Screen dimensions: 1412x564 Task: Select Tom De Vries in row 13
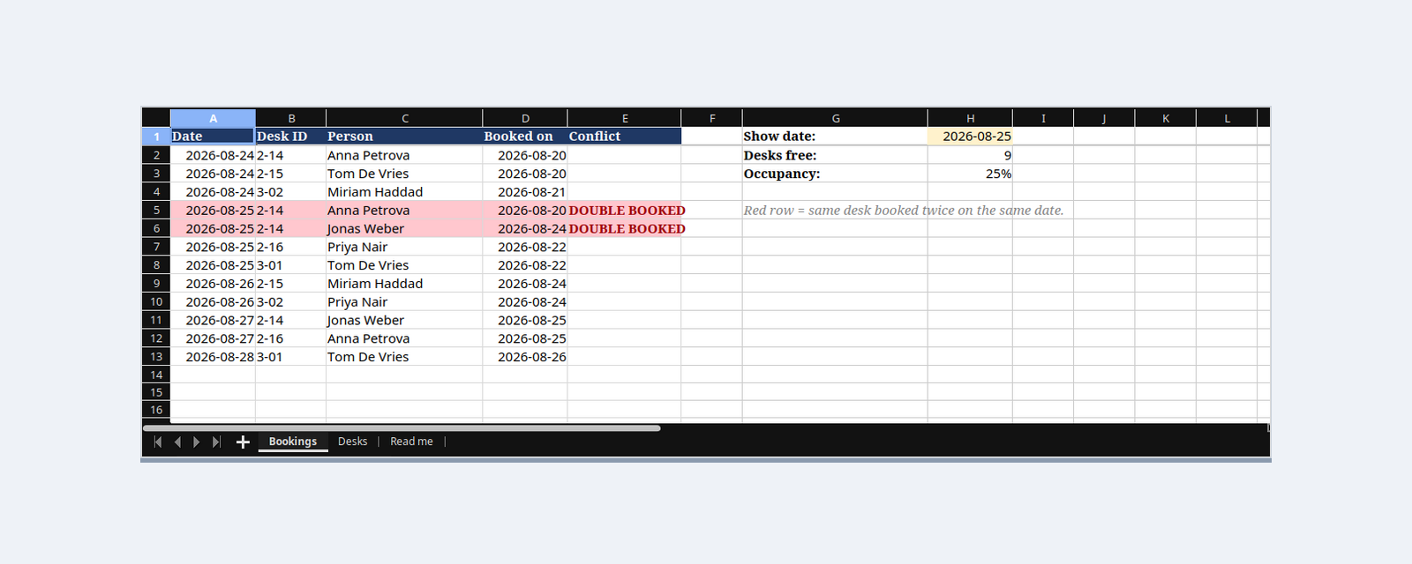click(404, 357)
